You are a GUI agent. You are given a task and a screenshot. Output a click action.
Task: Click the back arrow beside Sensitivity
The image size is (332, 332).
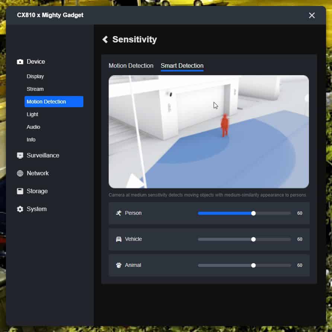(105, 39)
